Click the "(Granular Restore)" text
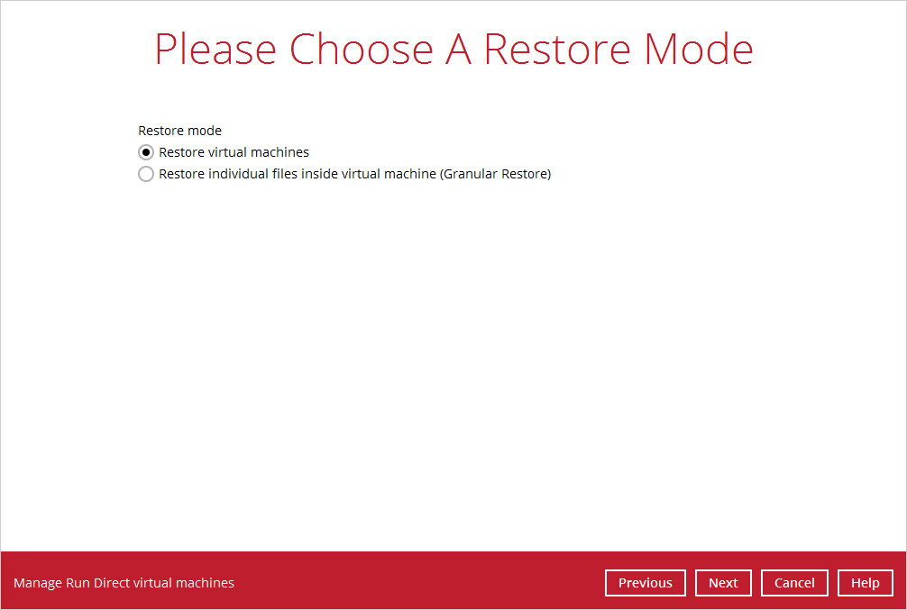 click(x=495, y=174)
